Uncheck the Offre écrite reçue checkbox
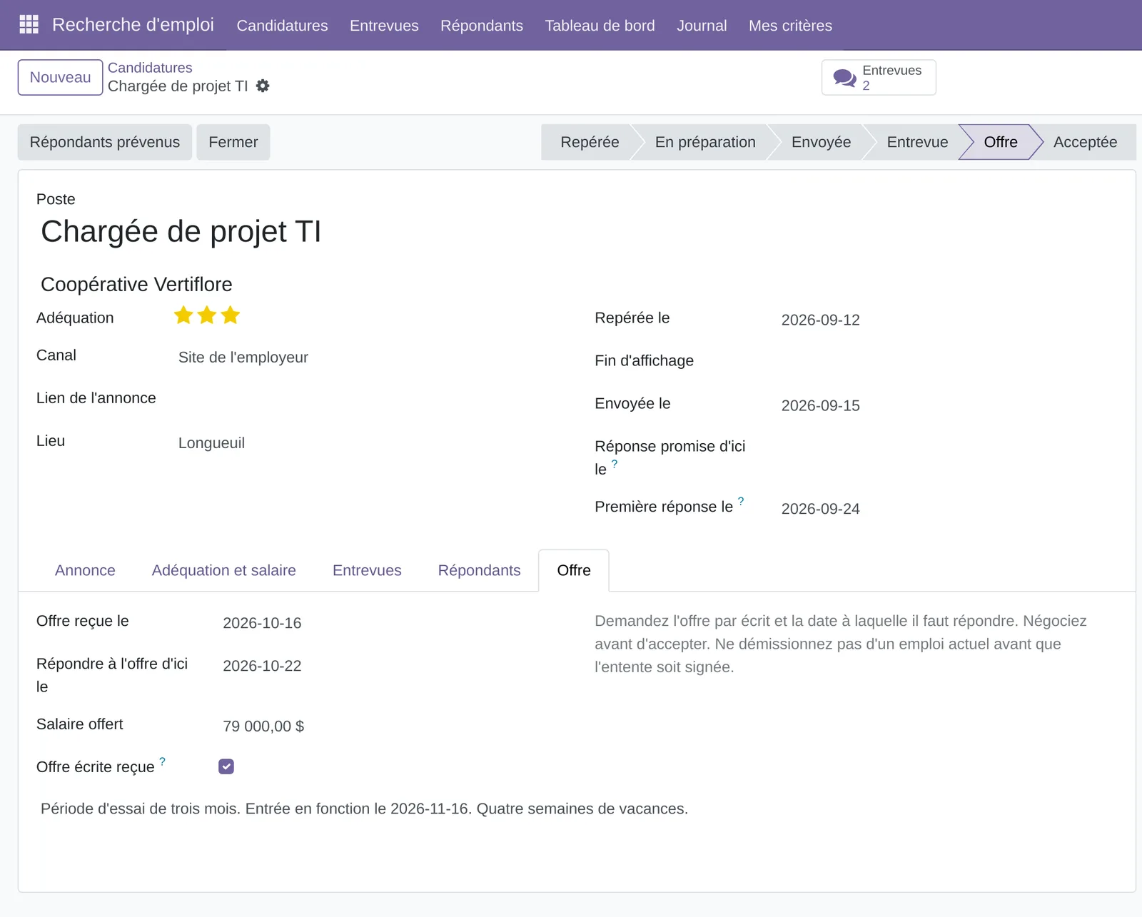1142x917 pixels. (x=226, y=766)
